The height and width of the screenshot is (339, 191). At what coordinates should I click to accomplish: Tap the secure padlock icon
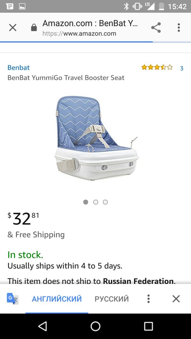pos(34,28)
